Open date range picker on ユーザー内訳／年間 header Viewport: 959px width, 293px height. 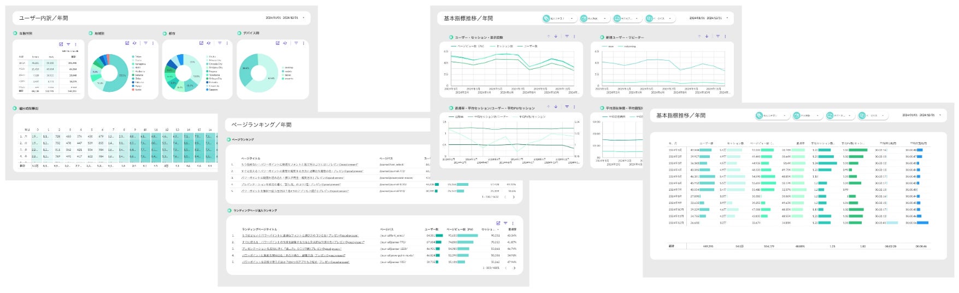(x=285, y=18)
